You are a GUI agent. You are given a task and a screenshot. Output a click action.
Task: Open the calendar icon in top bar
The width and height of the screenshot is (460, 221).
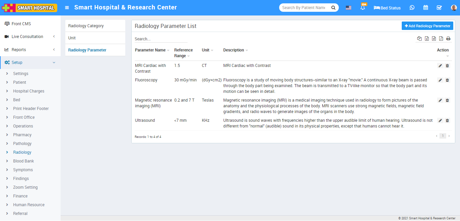coord(426,8)
